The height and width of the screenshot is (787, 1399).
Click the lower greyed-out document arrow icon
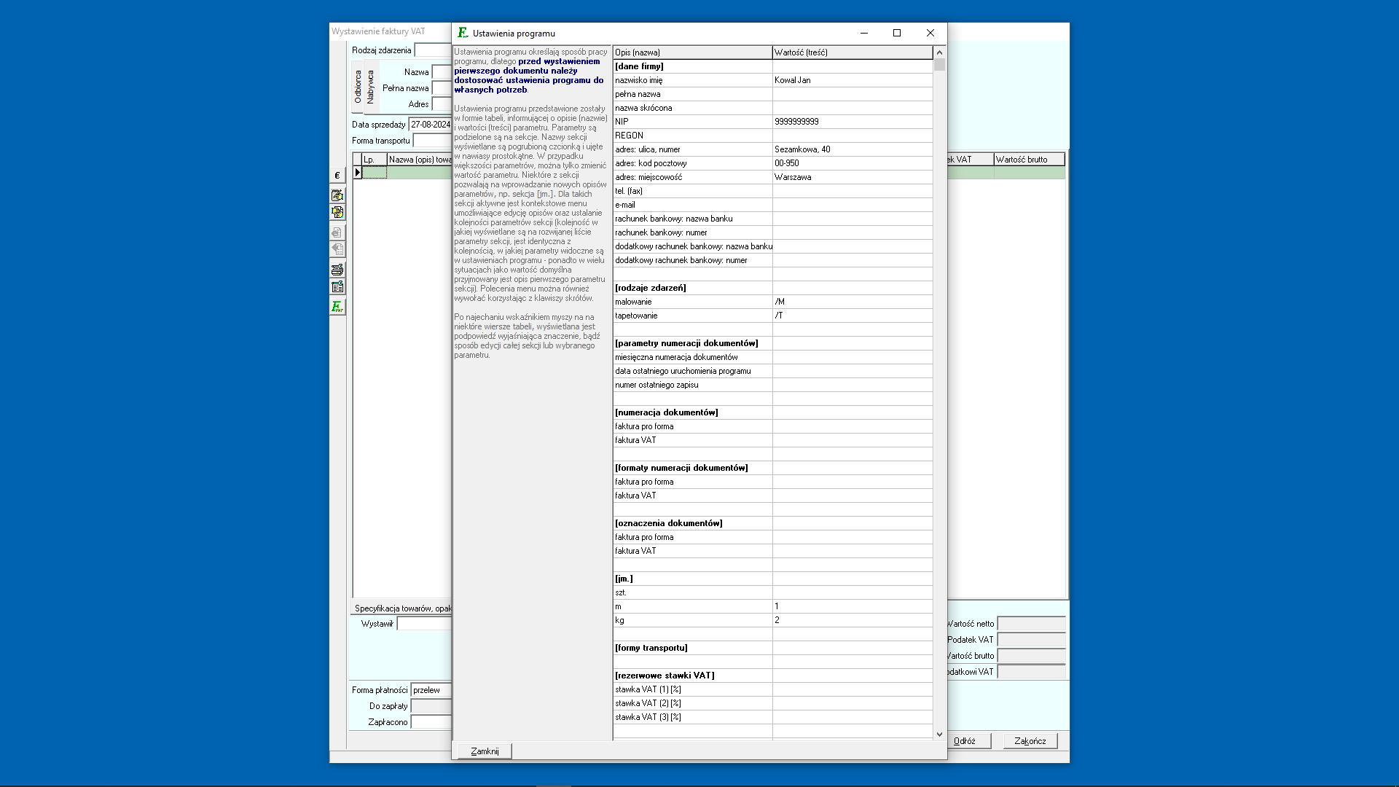pos(337,249)
